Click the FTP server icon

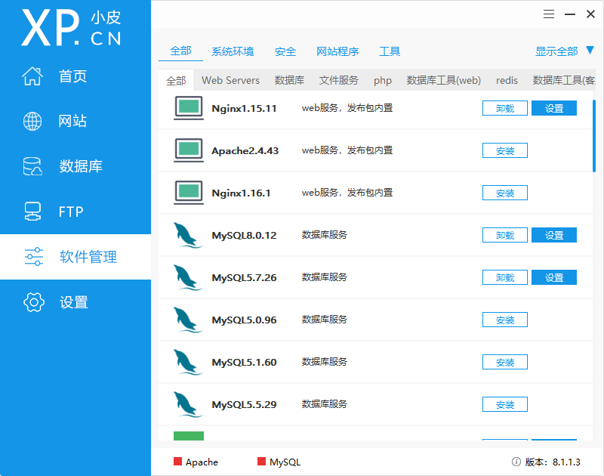[32, 212]
